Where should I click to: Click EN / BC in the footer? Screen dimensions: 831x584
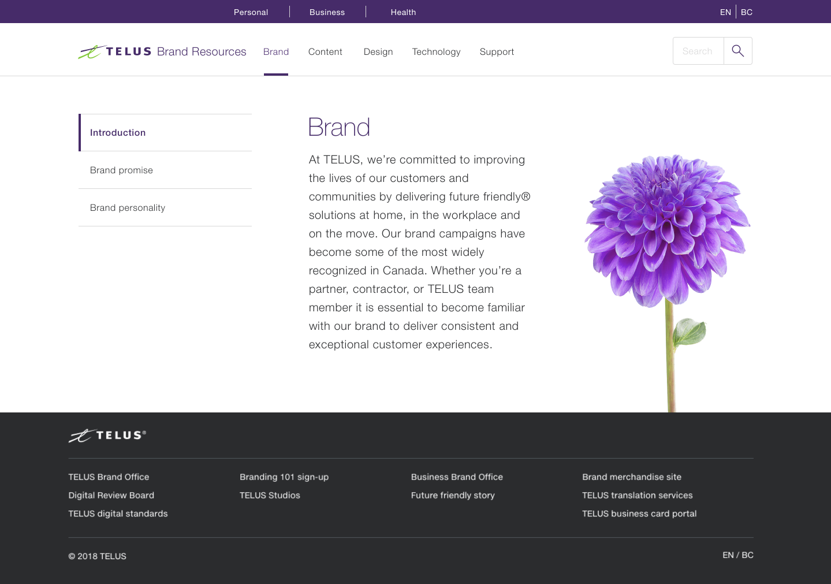(738, 555)
